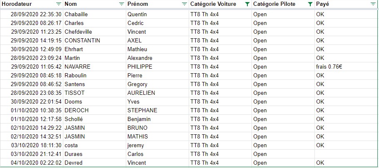Open active filter on Catégorie Pilote column
Image resolution: width=379 pixels, height=168 pixels.
tap(310, 4)
